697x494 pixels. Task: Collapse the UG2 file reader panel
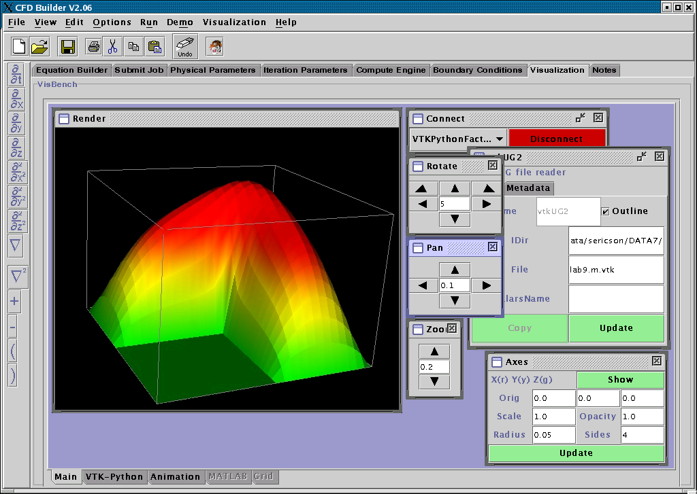[x=642, y=156]
